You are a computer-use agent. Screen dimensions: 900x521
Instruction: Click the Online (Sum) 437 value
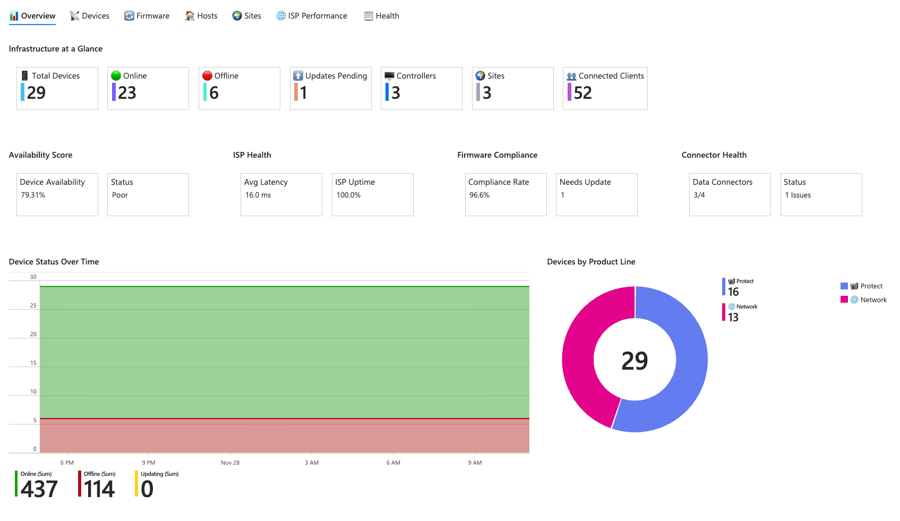[39, 489]
